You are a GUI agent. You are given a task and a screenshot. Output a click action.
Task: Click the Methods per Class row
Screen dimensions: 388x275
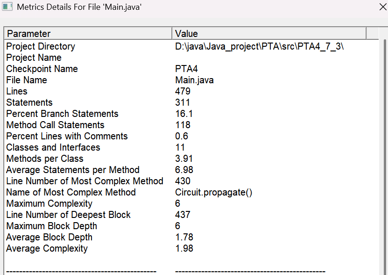(191, 159)
